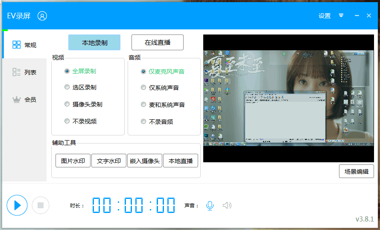Viewport: 380px width, 230px height.
Task: Choose 不录视频 radio option
Action: click(80, 121)
